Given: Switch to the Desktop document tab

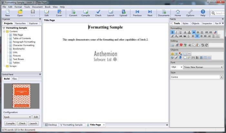Looking at the screenshot, I should 51,125.
